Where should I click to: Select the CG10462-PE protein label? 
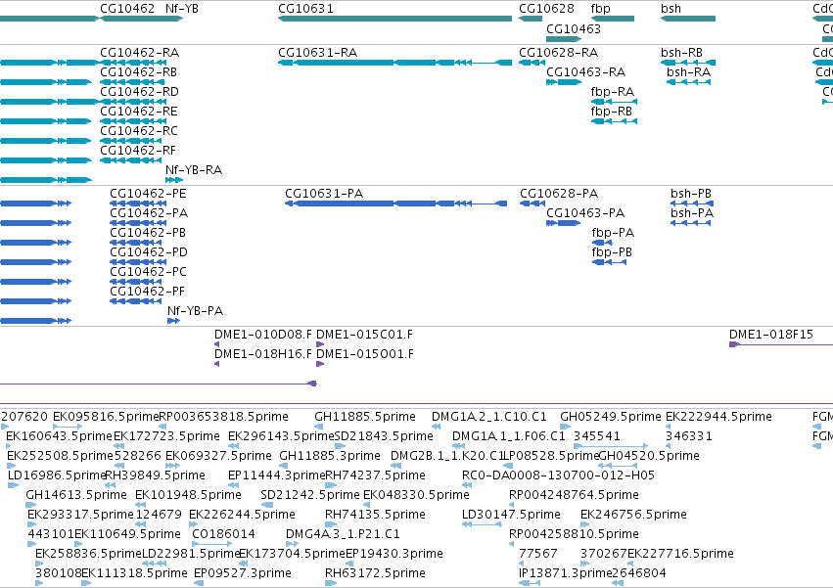tap(148, 194)
